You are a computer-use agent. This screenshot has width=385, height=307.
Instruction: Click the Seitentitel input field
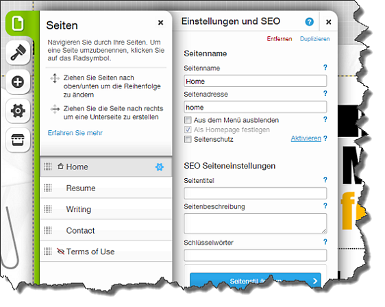coord(256,193)
